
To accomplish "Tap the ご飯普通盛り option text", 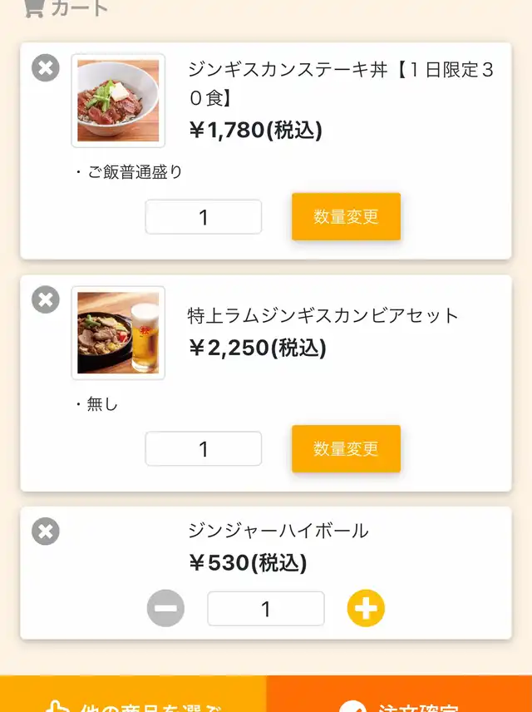I will click(135, 172).
